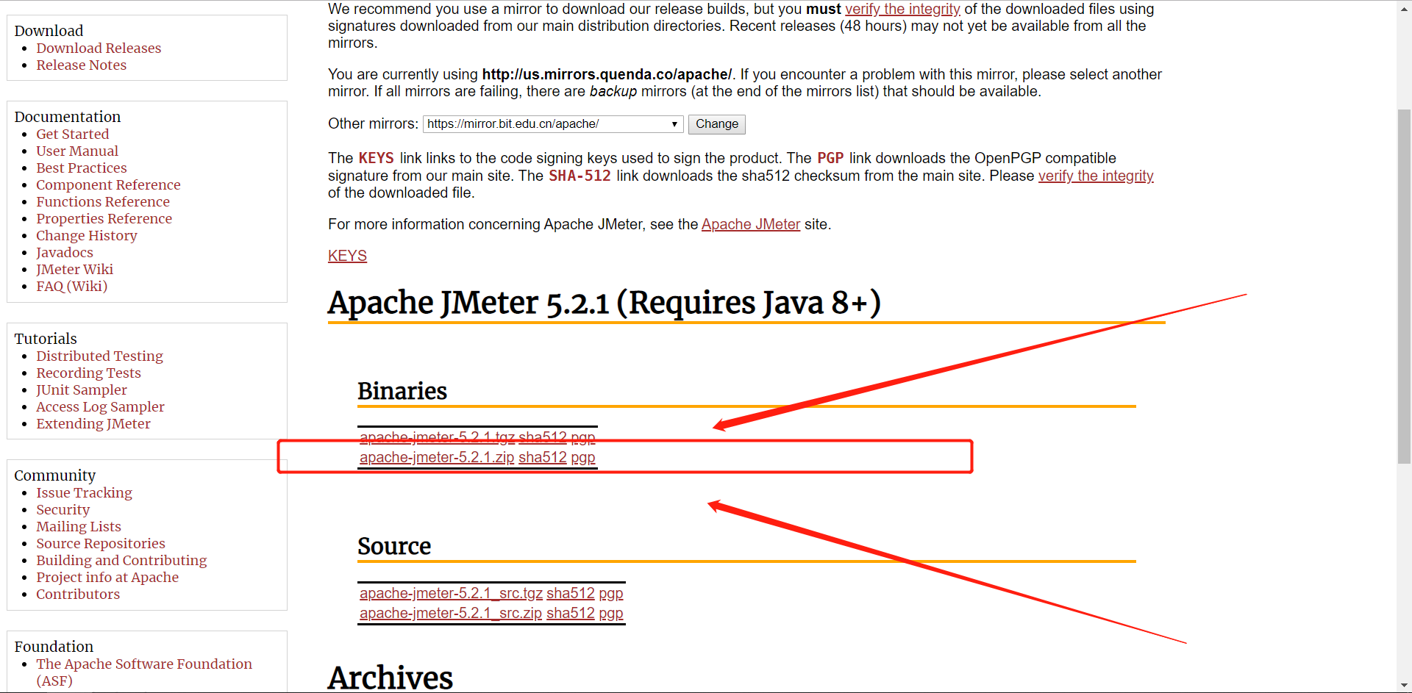
Task: Open the FAQ (Wiki) link
Action: tap(71, 286)
